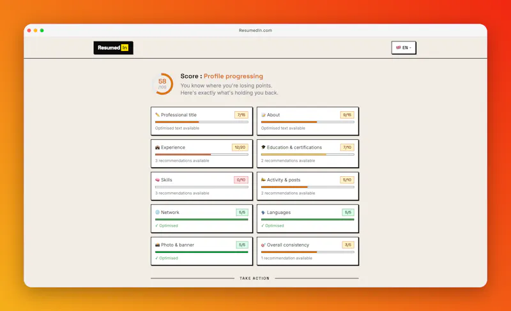Click the notepad icon beside About
The width and height of the screenshot is (511, 311).
[263, 115]
